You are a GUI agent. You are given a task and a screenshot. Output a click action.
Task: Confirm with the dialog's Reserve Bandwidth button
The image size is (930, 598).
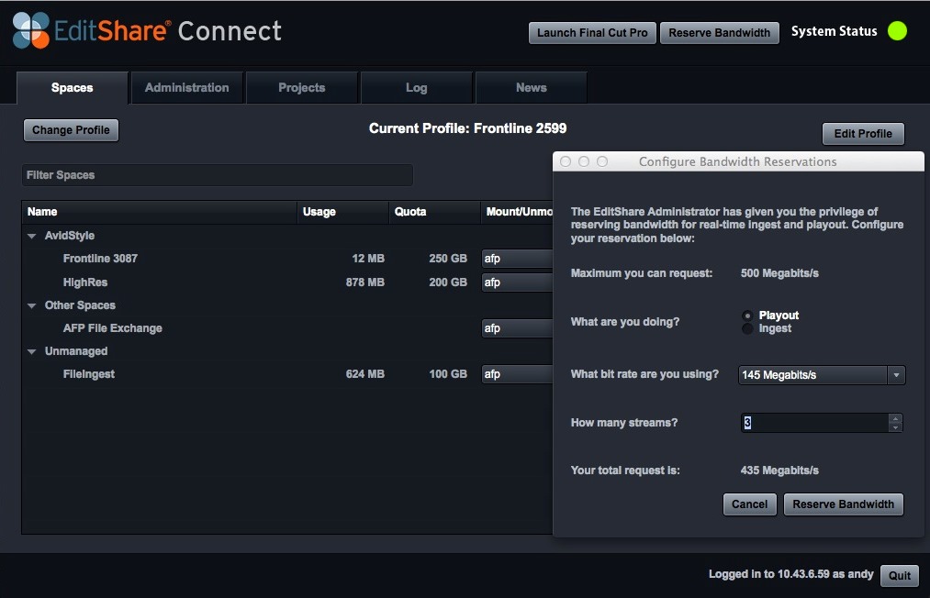[x=844, y=504]
